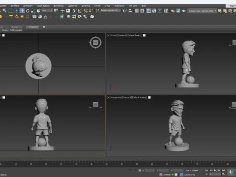Select the Move tool in the toolbar
This screenshot has width=236, height=177.
tap(22, 11)
